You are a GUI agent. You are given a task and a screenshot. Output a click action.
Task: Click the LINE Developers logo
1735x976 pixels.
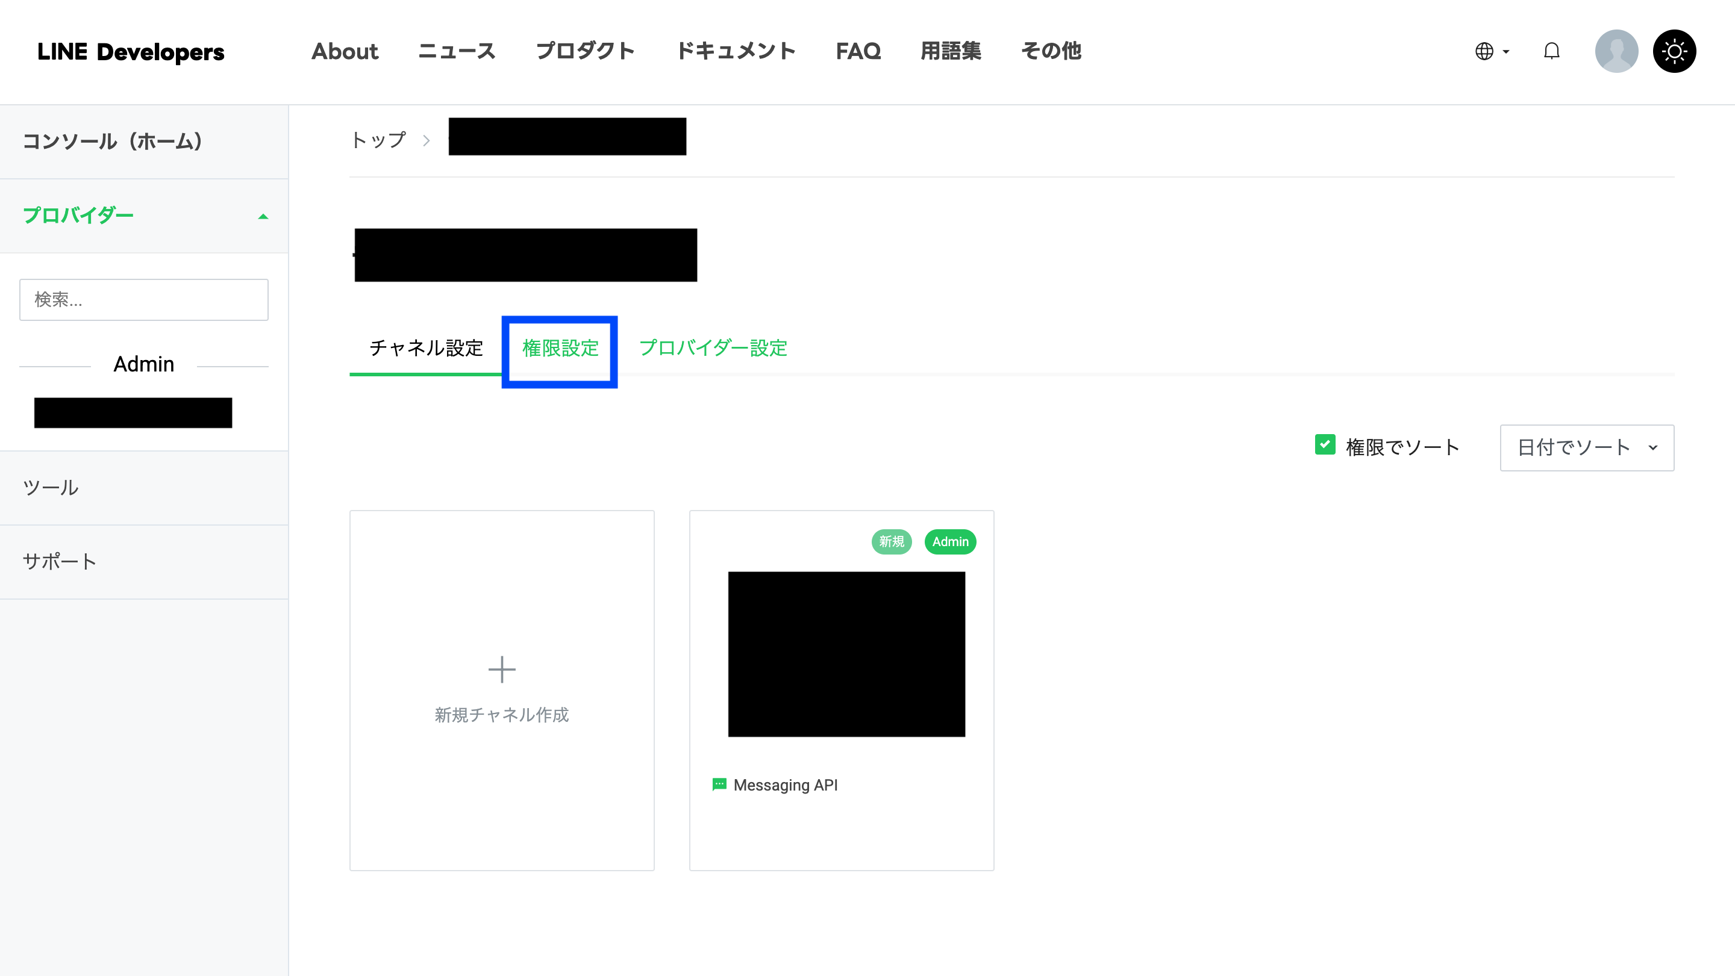click(x=131, y=52)
